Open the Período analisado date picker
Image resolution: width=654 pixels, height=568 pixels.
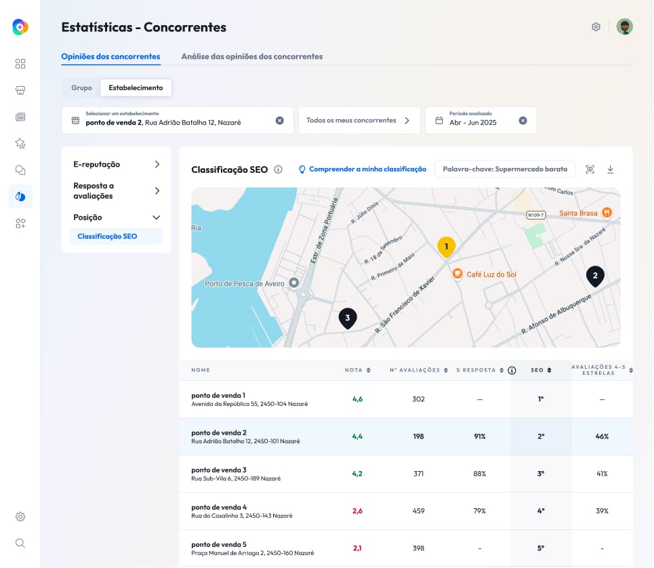[481, 121]
